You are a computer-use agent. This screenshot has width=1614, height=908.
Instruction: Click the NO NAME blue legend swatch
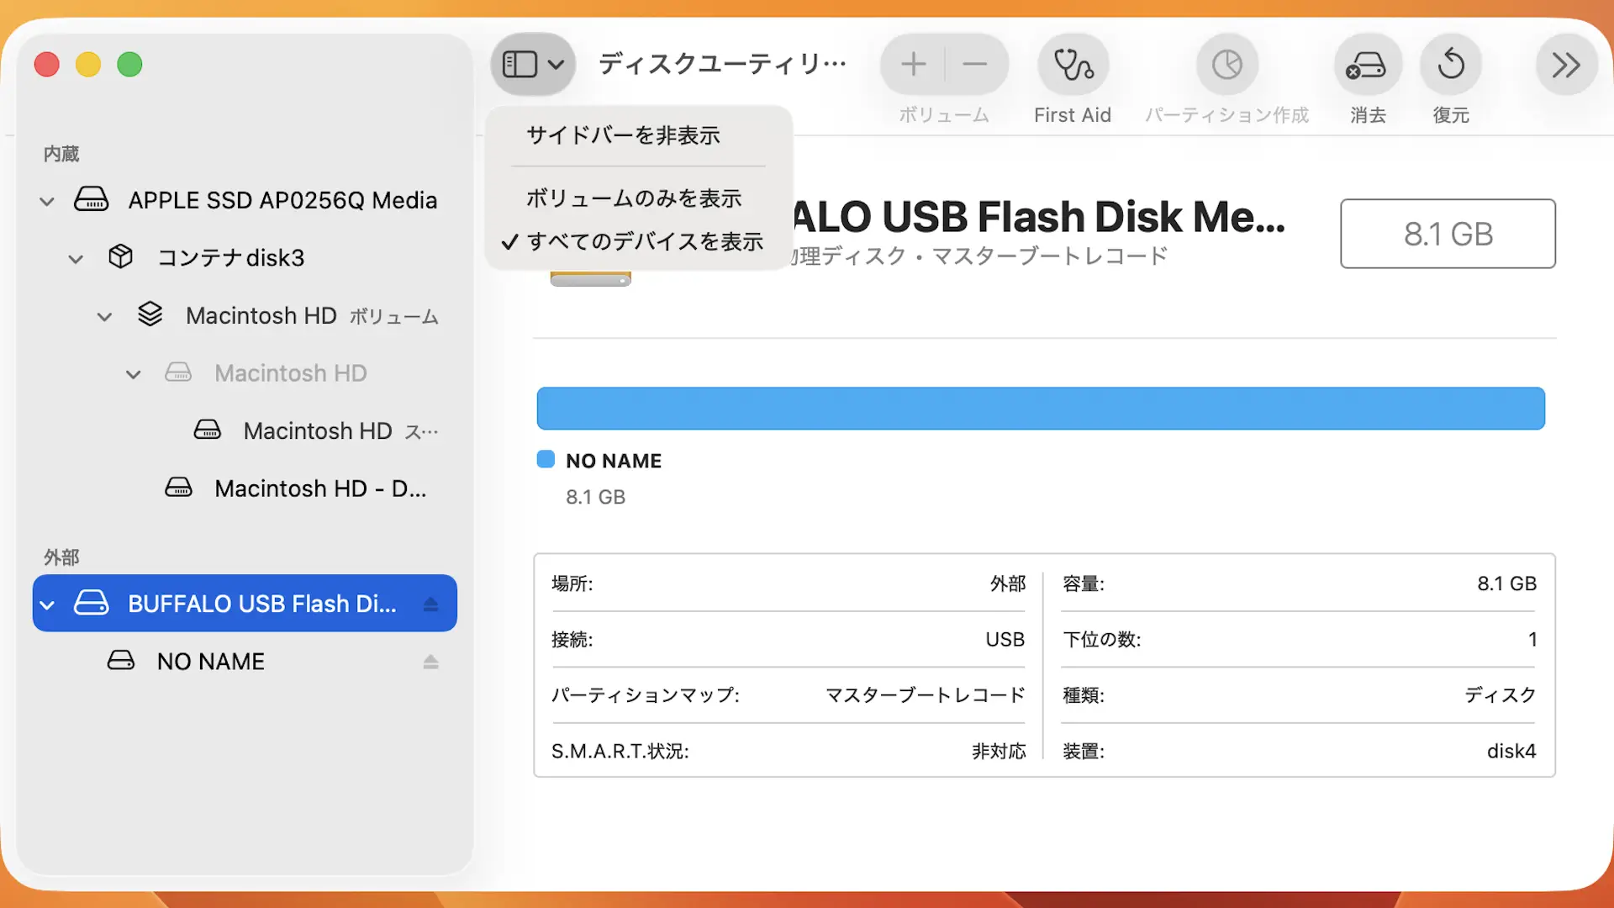click(x=546, y=459)
